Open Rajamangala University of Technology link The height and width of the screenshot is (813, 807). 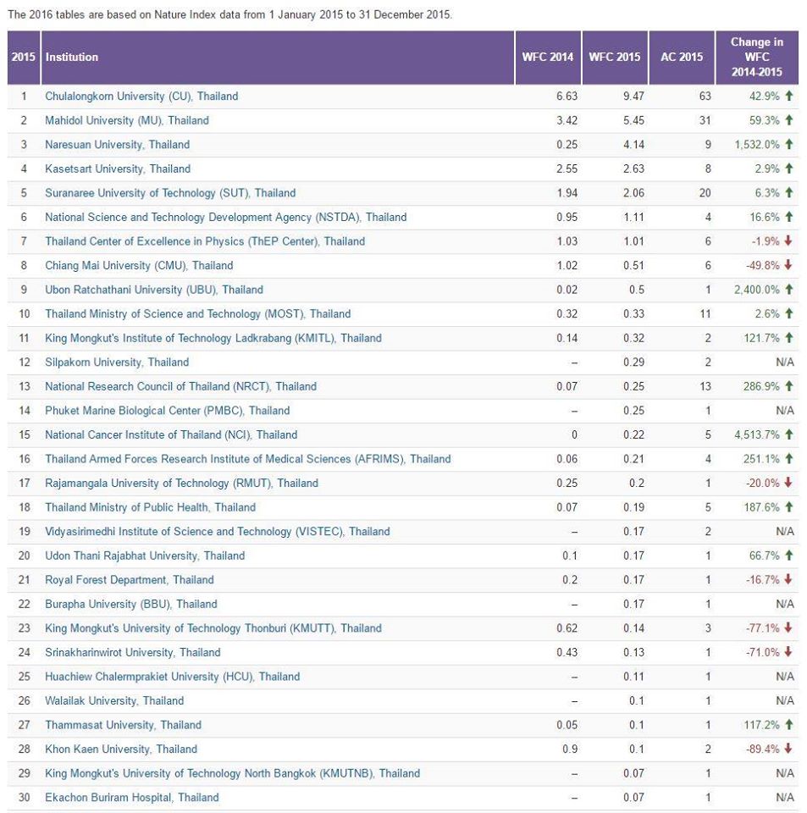point(181,484)
